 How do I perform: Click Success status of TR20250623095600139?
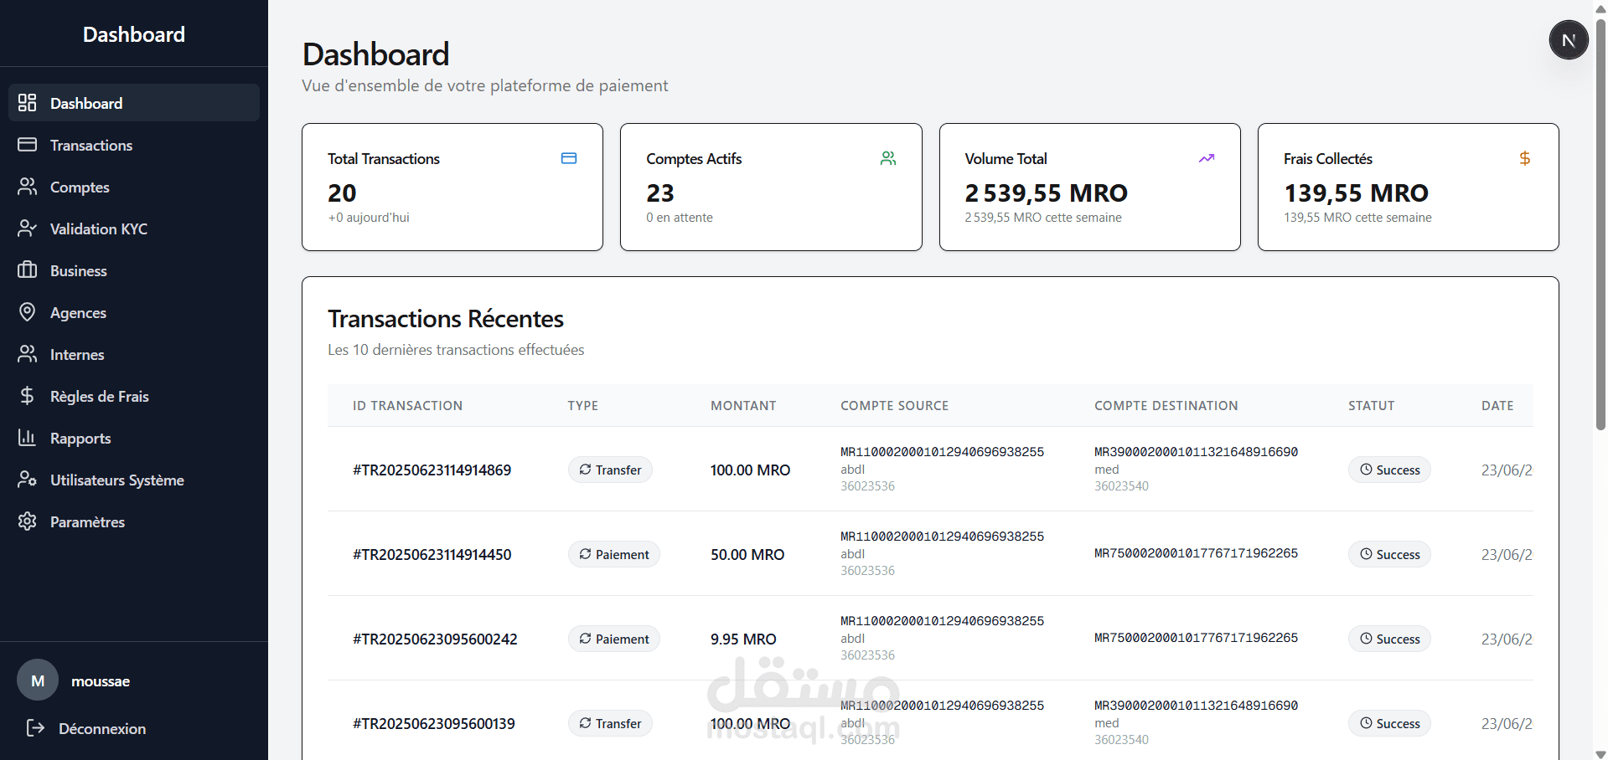tap(1389, 723)
